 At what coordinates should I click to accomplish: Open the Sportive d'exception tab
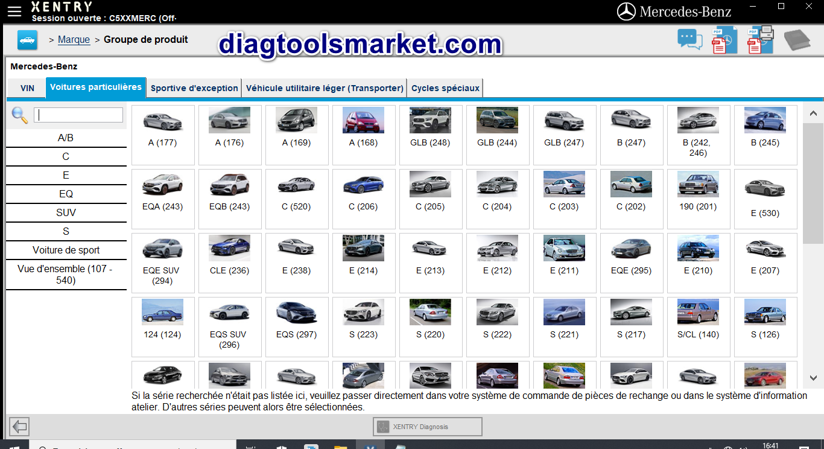pos(194,88)
